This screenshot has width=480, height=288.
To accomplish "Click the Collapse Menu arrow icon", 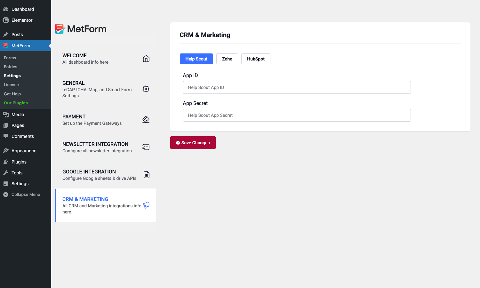I will (6, 195).
